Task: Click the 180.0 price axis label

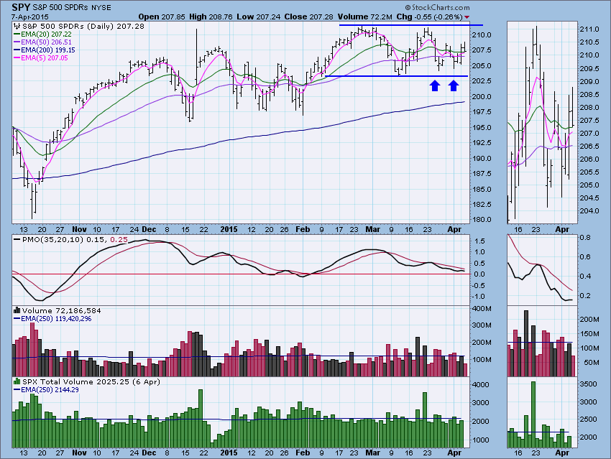Action: 482,220
